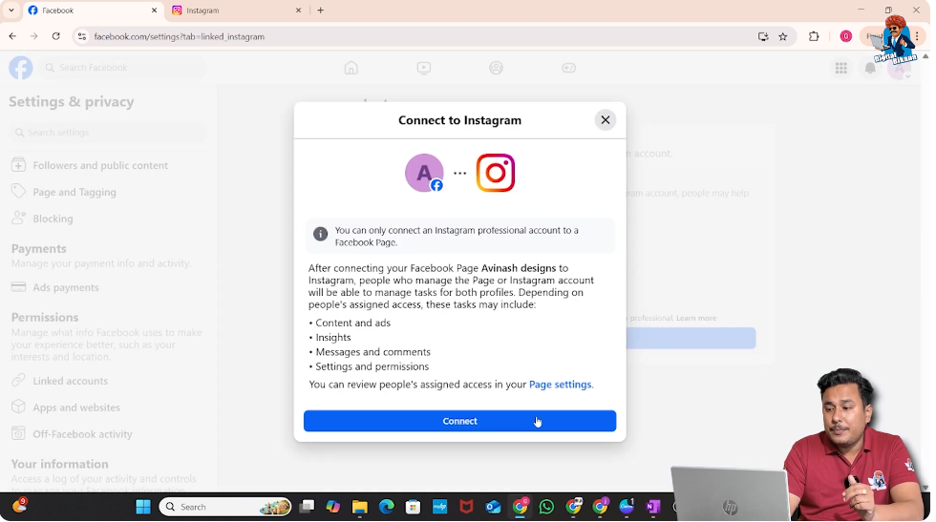Focus the Search Facebook field
Image resolution: width=936 pixels, height=522 pixels.
click(124, 68)
